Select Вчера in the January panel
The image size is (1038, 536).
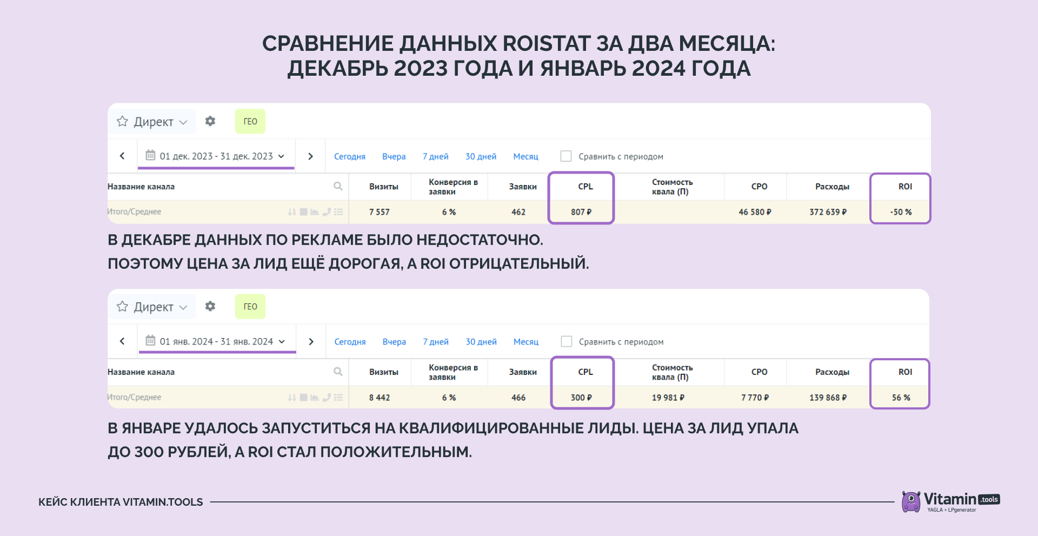[394, 342]
